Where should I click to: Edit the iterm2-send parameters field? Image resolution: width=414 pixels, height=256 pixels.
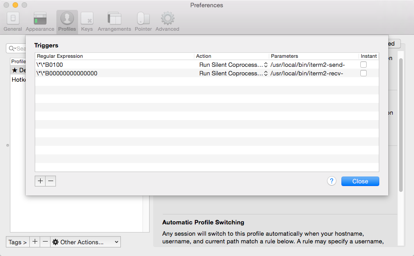pos(313,65)
